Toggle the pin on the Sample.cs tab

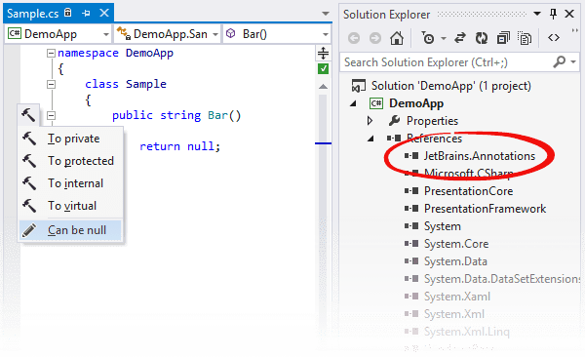coord(86,14)
